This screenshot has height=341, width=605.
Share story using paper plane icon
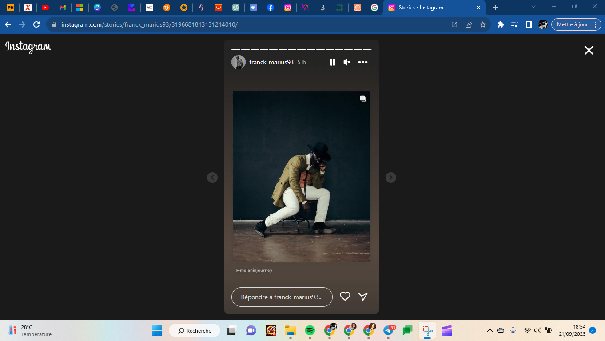click(x=363, y=297)
